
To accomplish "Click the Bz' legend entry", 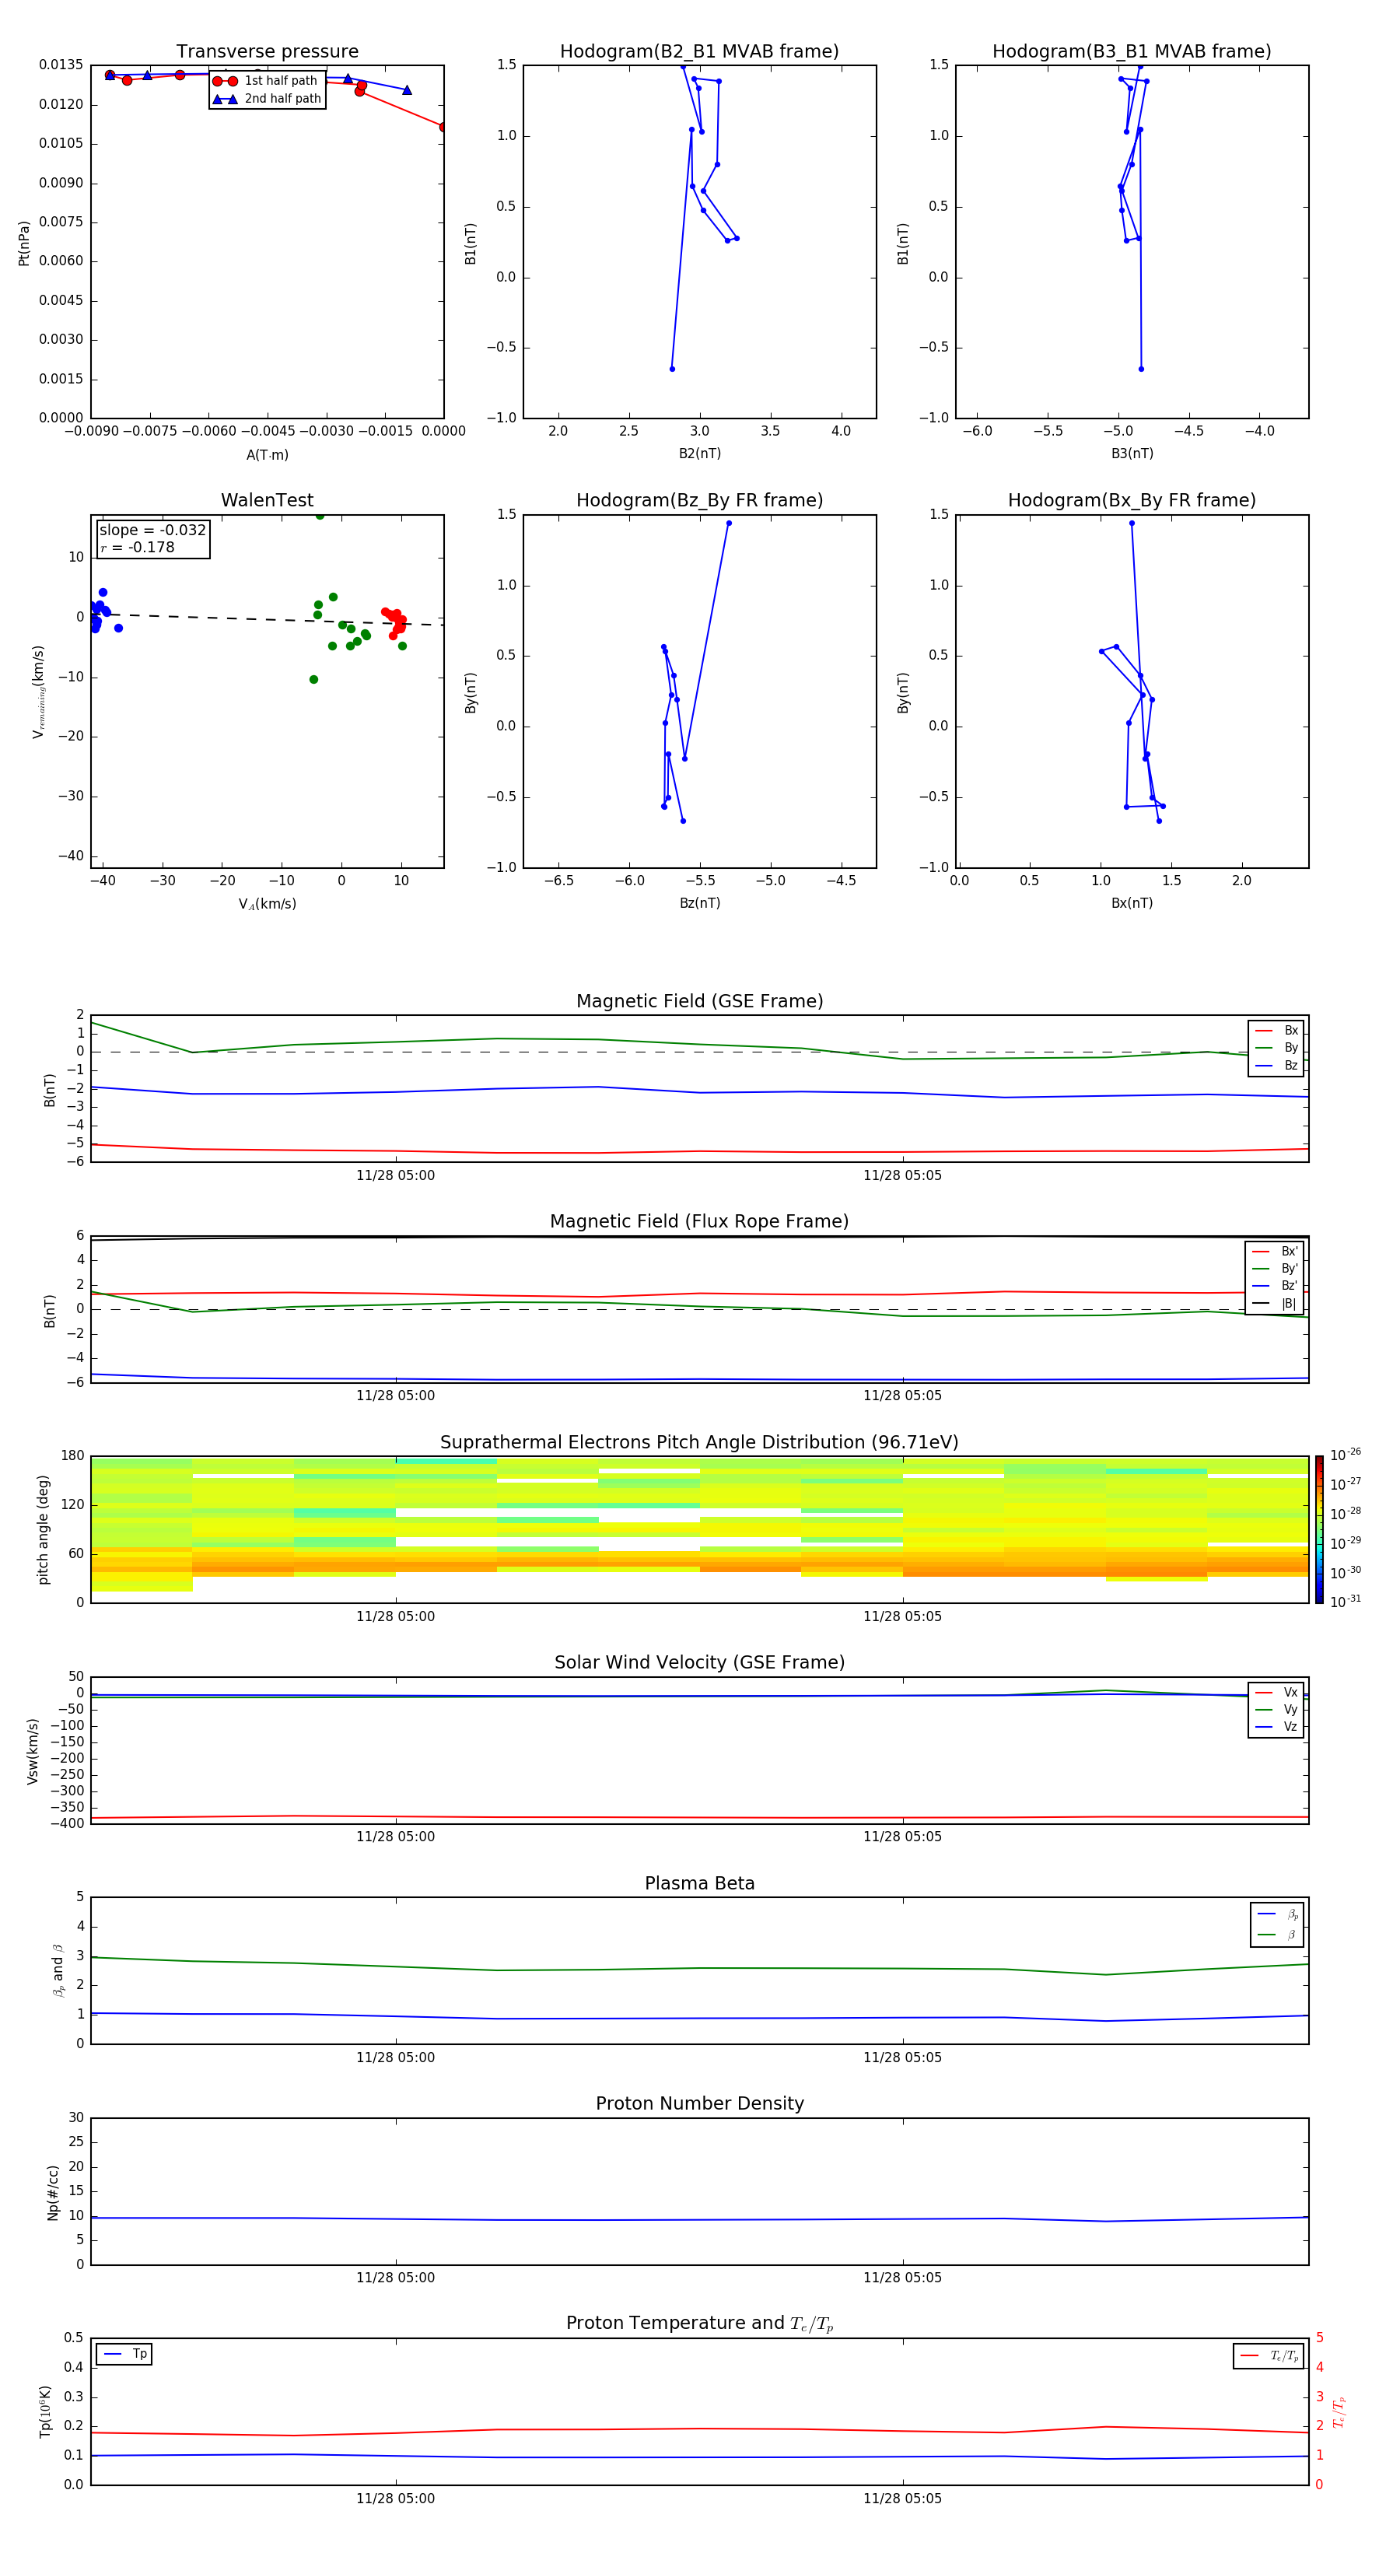I will pyautogui.click(x=1275, y=1287).
